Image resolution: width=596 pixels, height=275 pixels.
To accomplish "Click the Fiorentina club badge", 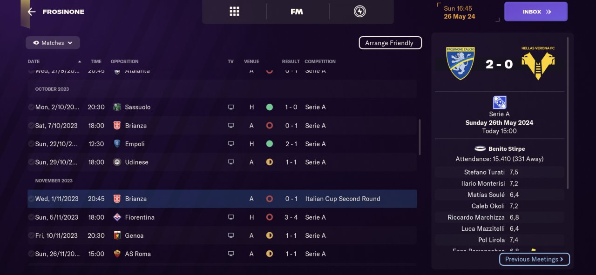I will pos(117,217).
